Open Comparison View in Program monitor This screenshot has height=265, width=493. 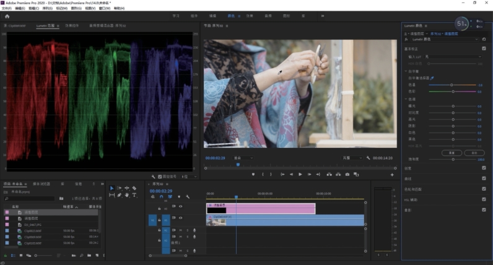click(356, 175)
